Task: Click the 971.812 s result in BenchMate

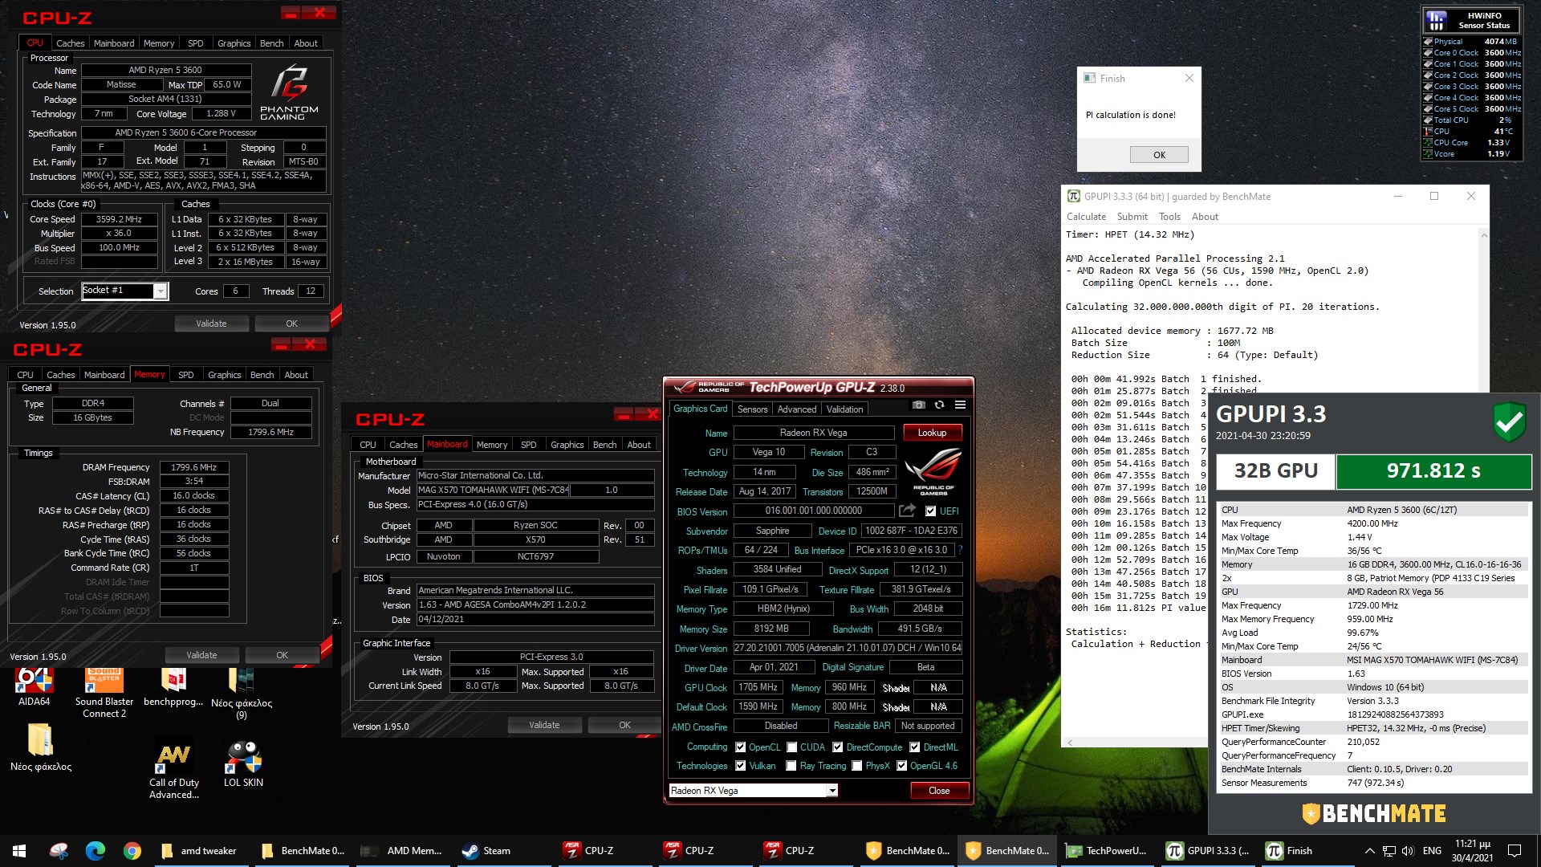Action: [1433, 471]
